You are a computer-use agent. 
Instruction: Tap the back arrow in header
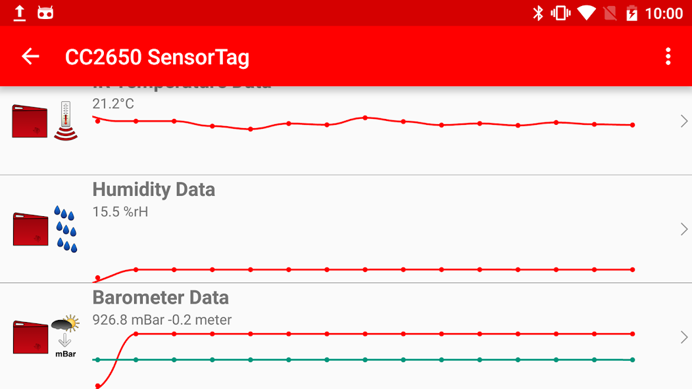point(30,57)
